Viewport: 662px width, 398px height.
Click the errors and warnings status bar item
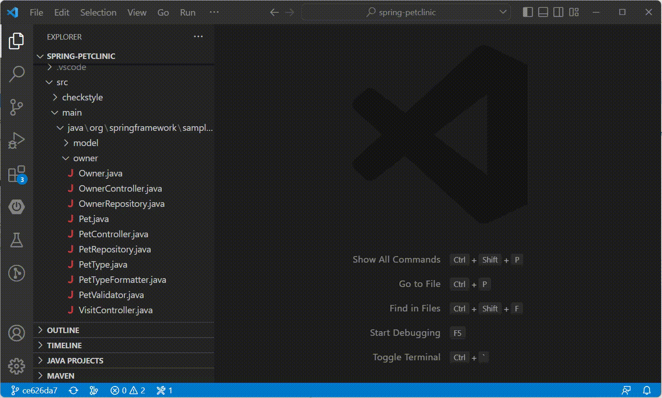click(x=128, y=390)
